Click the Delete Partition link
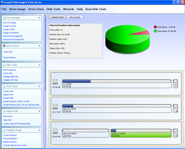The image size is (185, 149). tap(10, 142)
